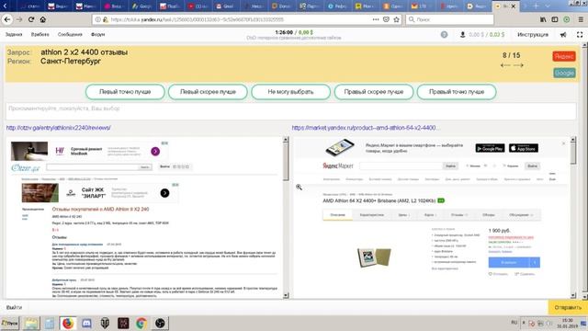Viewport: 588px width, 331px height.
Task: Open World of Tanks taskbar icon
Action: point(105,323)
